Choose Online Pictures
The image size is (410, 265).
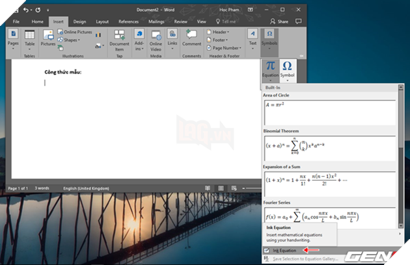click(75, 32)
